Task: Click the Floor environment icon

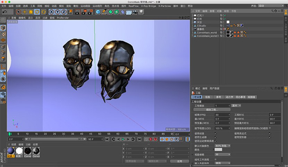Action: 129,12
